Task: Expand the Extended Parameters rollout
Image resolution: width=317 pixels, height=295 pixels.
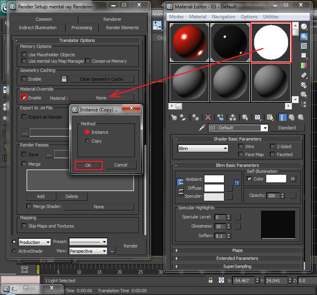Action: [237, 258]
